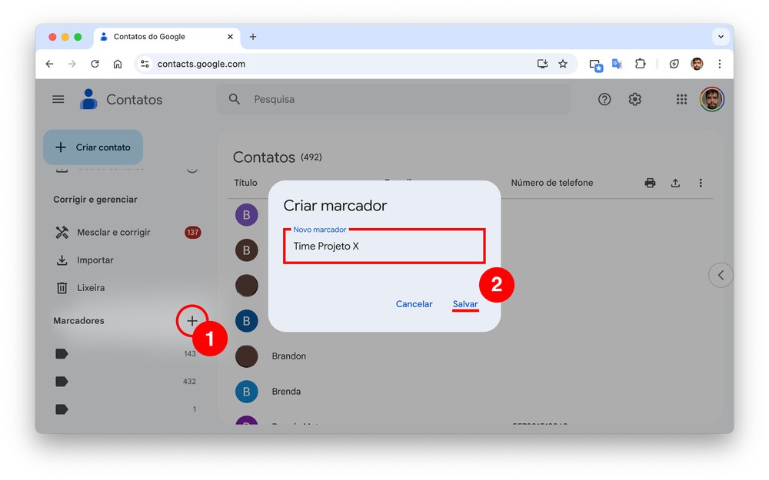Screen dimensions: 769x480
Task: Click the help question mark icon
Action: click(604, 99)
